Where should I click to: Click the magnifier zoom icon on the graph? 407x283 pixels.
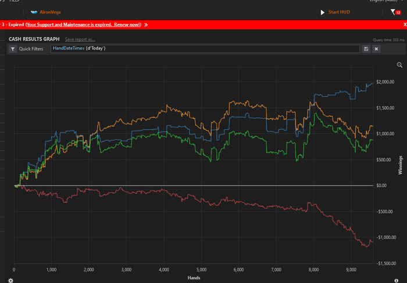399,65
